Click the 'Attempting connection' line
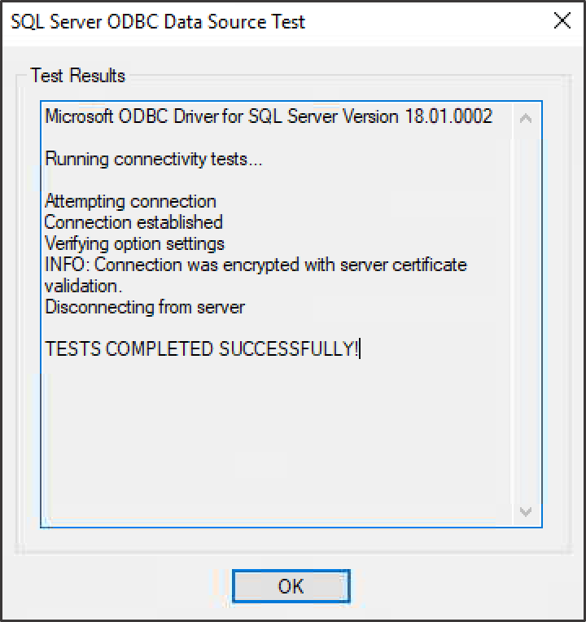This screenshot has width=586, height=622. tap(130, 202)
